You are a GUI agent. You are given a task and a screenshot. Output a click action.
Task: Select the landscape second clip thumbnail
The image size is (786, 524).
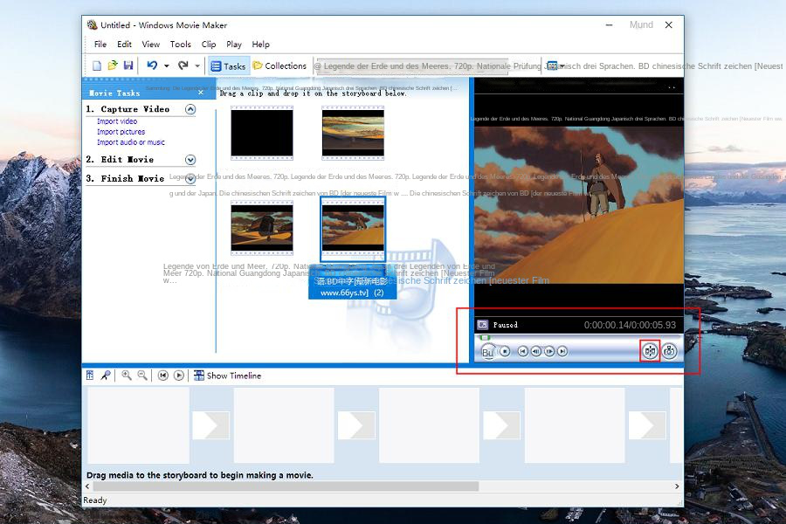pos(353,133)
